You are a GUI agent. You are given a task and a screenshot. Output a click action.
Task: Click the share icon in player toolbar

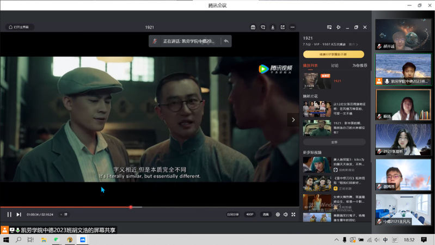pyautogui.click(x=283, y=27)
